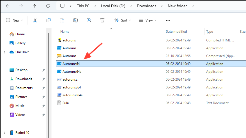Screen dimensions: 246x138
Task: Click the navigation pane vertical scrollbar
Action: (49, 85)
